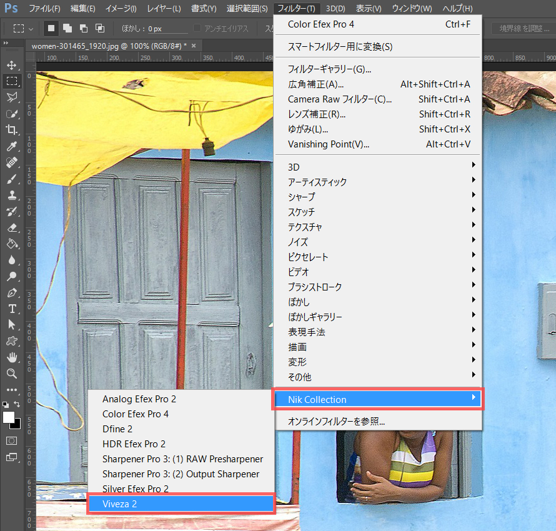Expand the シャープ submenu
Viewport: 556px width, 531px height.
pos(377,197)
